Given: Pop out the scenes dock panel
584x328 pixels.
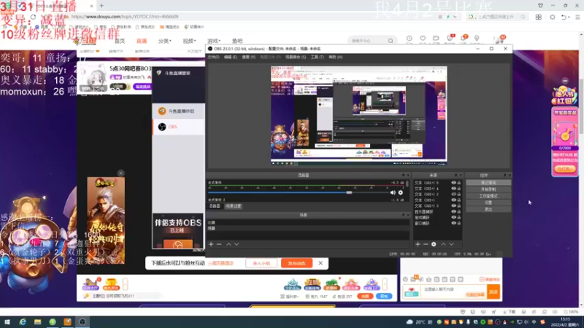Looking at the screenshot, I should pyautogui.click(x=403, y=215).
